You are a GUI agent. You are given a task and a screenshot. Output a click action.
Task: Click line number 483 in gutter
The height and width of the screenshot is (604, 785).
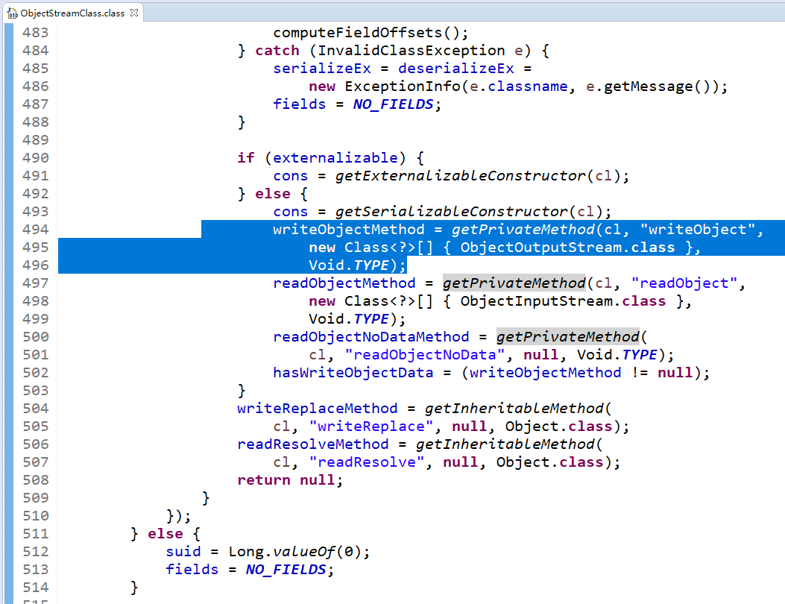[x=36, y=33]
